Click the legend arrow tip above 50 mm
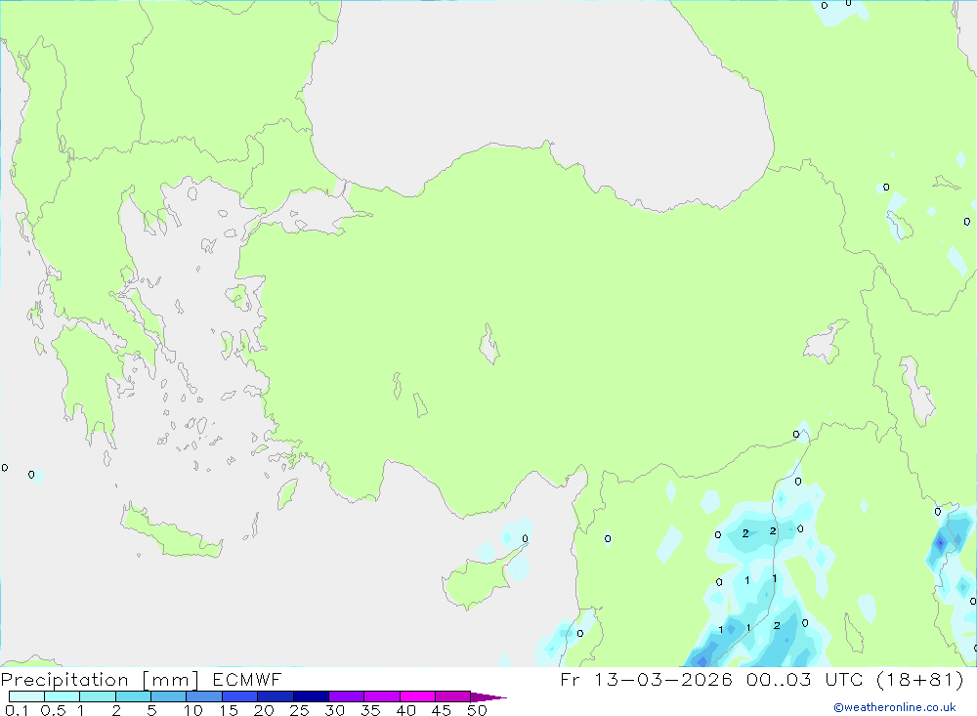 [x=488, y=696]
